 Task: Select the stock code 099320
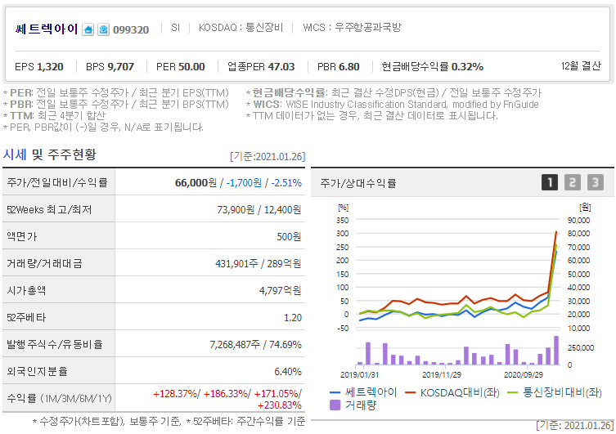click(x=131, y=29)
